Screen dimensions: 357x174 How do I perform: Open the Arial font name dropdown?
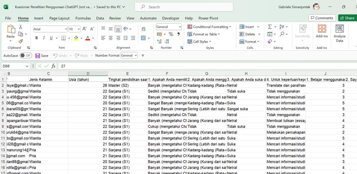[x=66, y=29]
